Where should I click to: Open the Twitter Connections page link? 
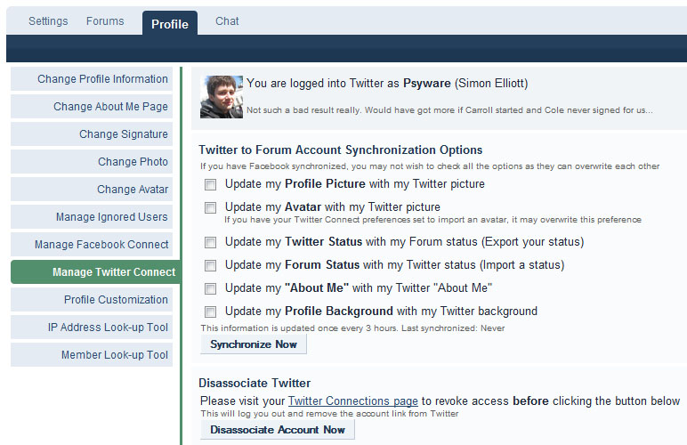(352, 401)
